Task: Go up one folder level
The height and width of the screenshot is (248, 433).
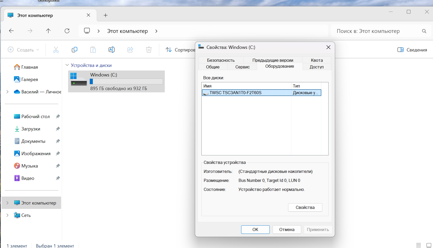Action: 48,31
